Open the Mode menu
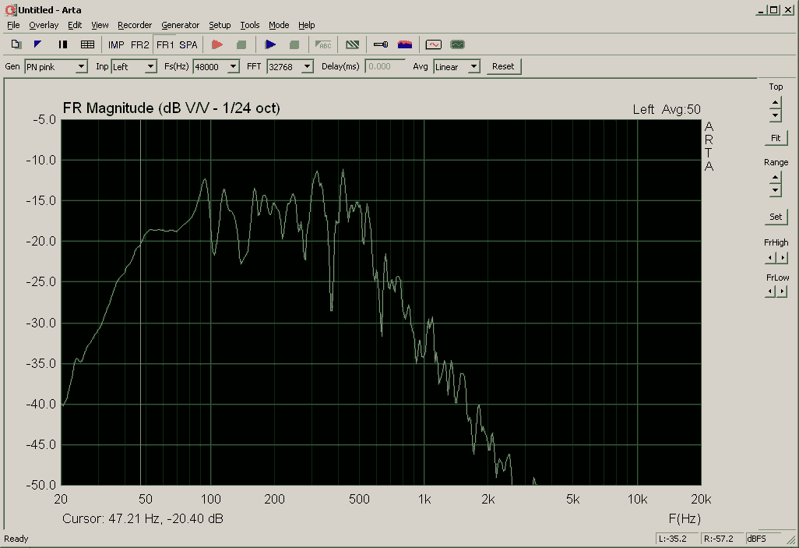Viewport: 799px width, 548px height. click(279, 25)
